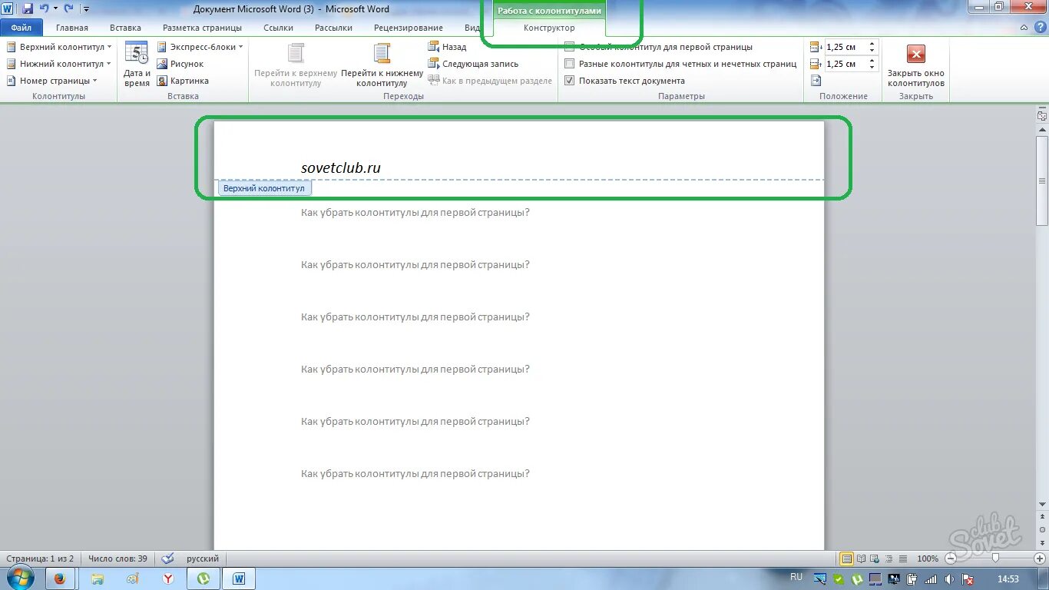Click the Число слов: 39 status indicator
Screen dimensions: 1049x590
pos(117,559)
